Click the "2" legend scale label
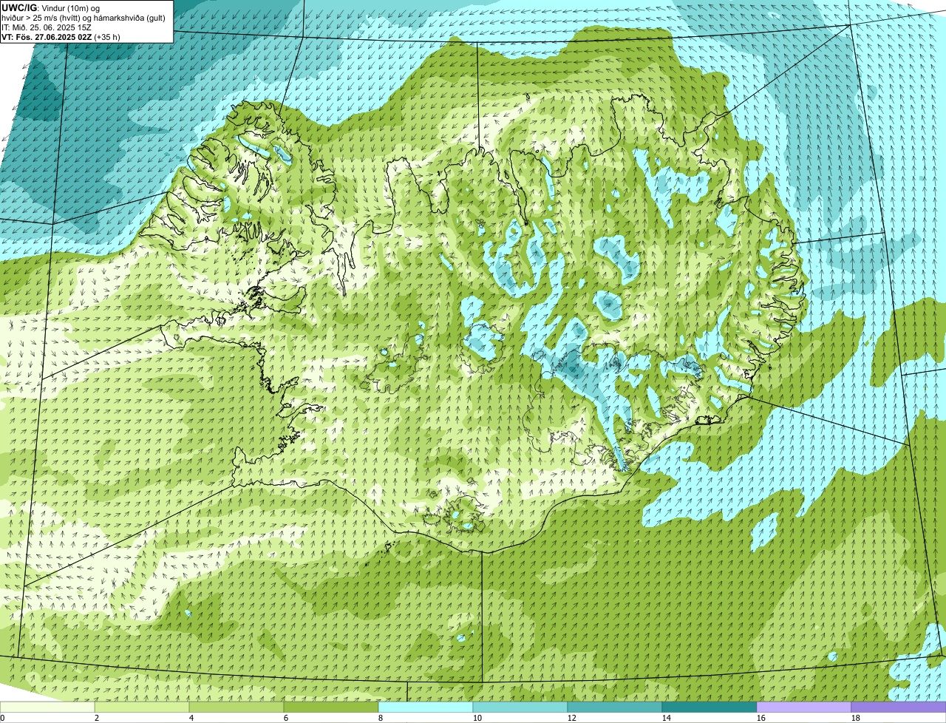The image size is (946, 723). [x=97, y=718]
